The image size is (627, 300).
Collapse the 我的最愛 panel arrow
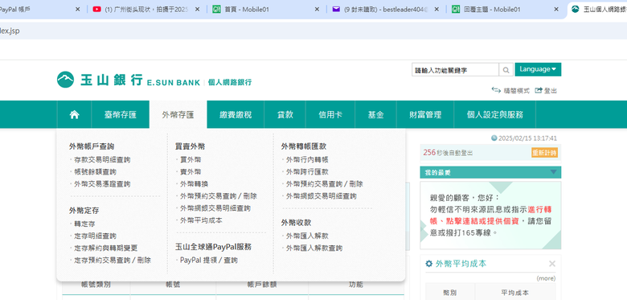tap(553, 172)
